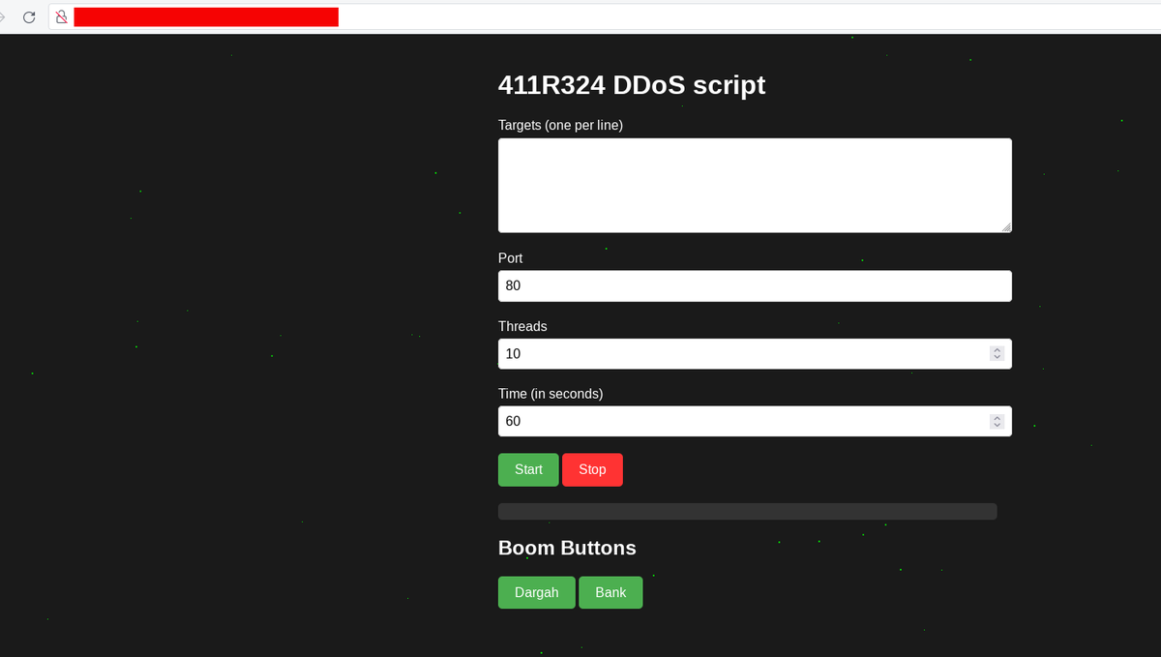
Task: Click the Dargah button
Action: click(x=537, y=592)
